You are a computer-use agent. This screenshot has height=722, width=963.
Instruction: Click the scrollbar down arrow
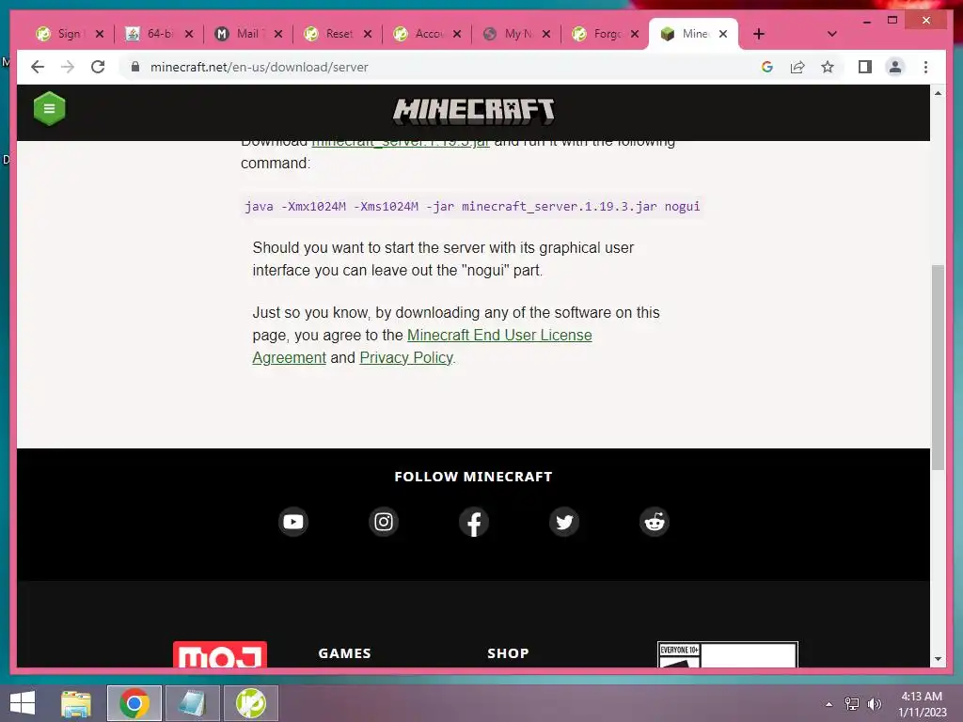(x=938, y=659)
